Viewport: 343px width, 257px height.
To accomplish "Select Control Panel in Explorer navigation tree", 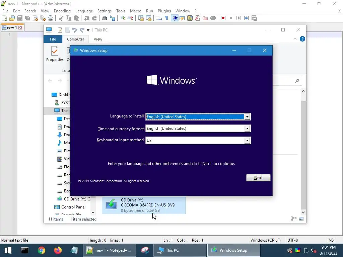I will tap(73, 207).
